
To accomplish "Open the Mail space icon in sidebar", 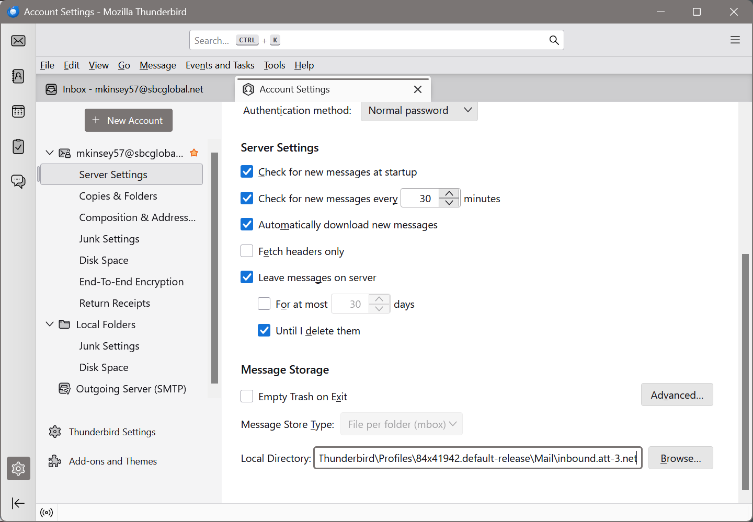I will [18, 41].
